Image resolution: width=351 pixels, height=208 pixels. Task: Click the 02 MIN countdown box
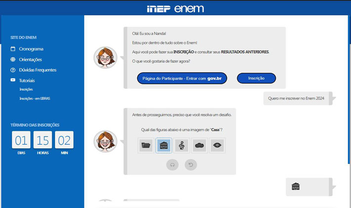64,140
